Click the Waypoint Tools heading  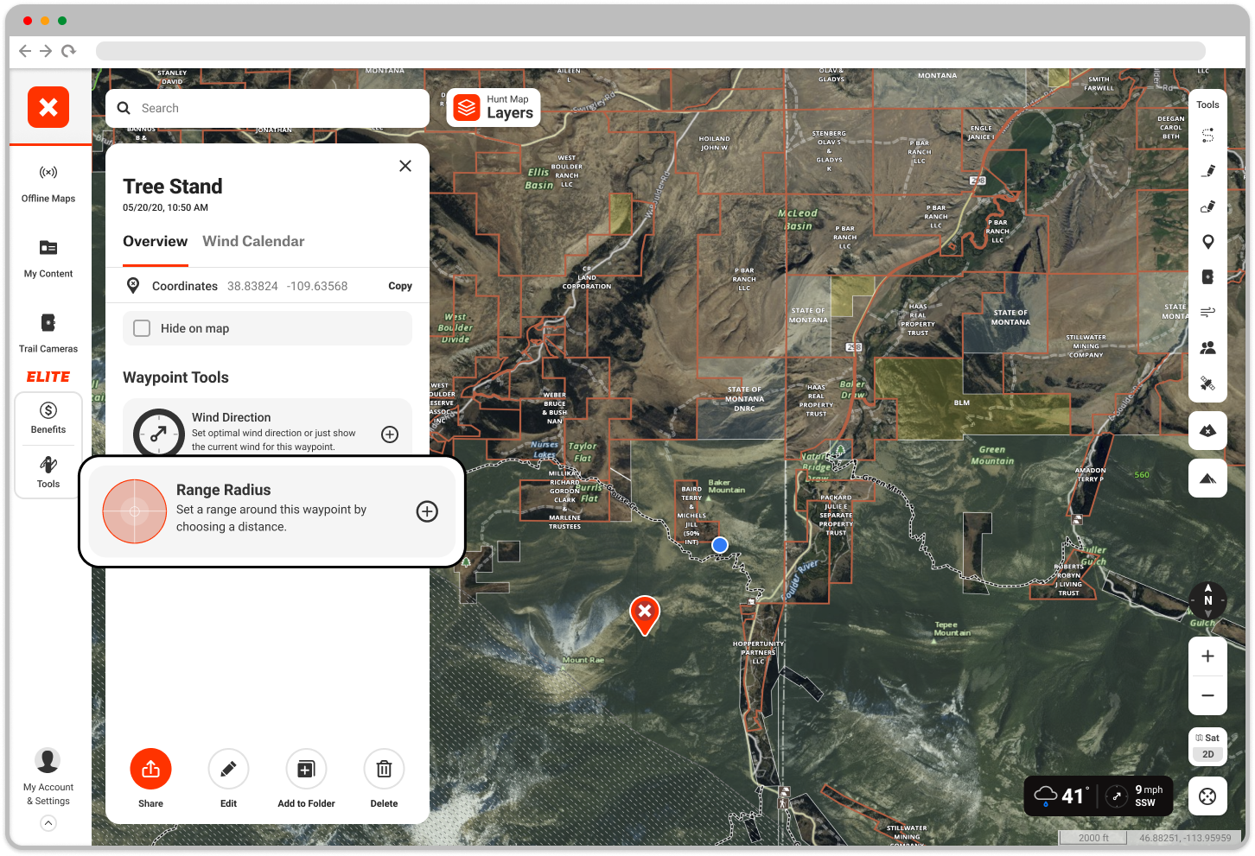[x=175, y=377]
